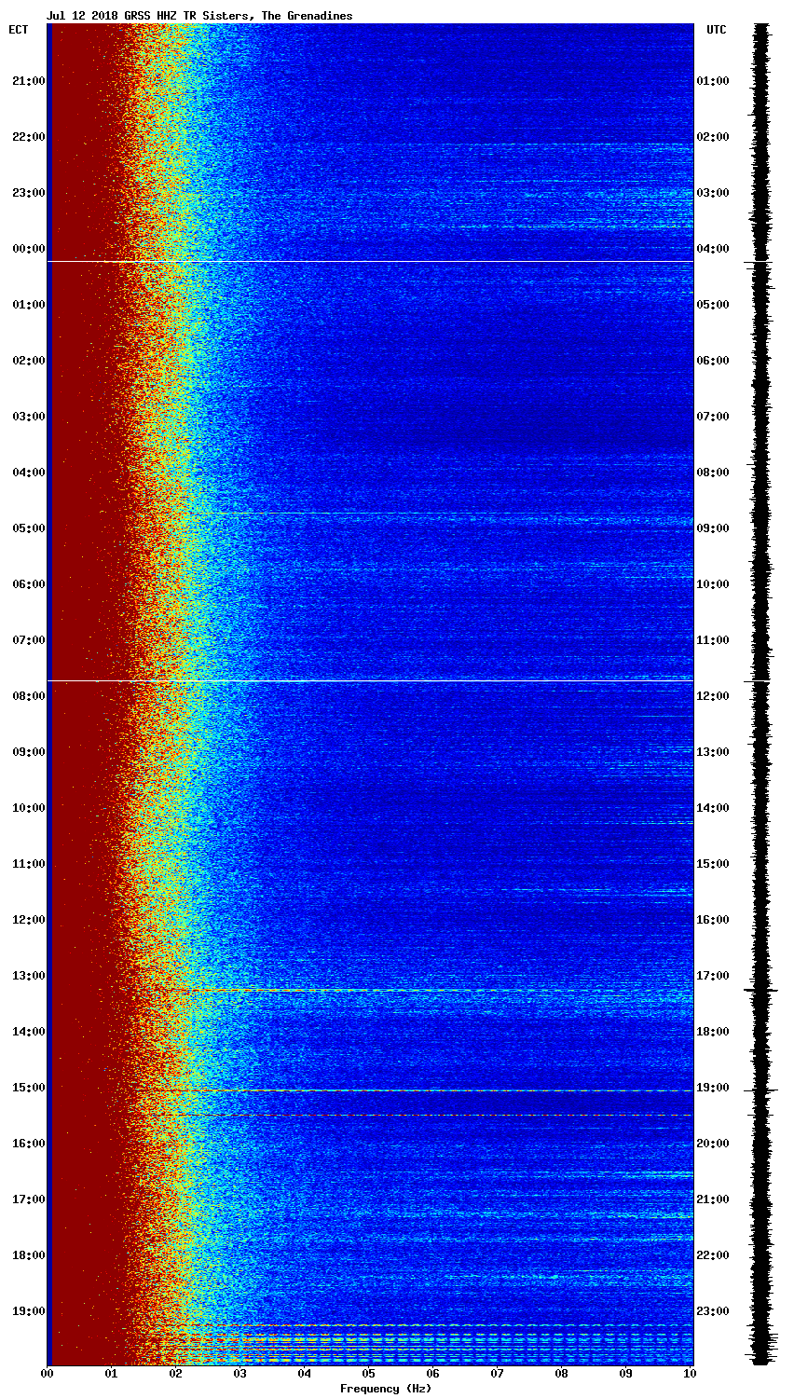Select the 'ECT' time zone header
Viewport: 794px width, 1398px height.
click(19, 30)
